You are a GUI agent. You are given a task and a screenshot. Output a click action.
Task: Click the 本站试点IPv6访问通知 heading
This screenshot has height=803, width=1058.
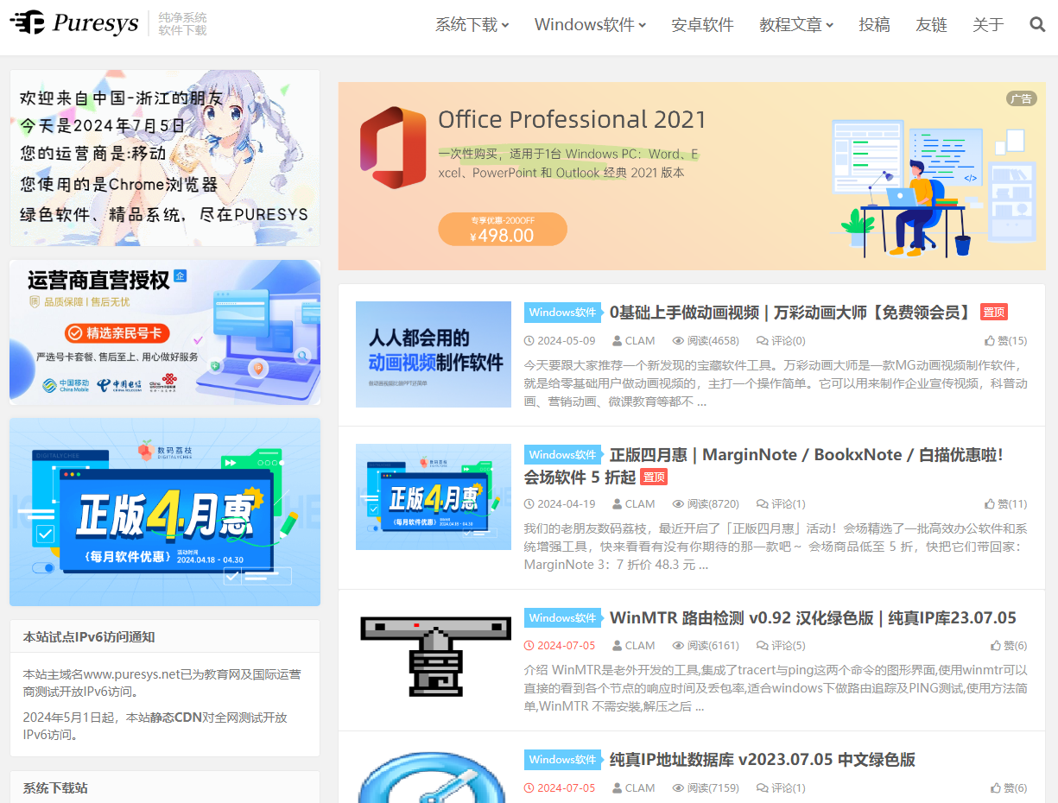tap(89, 637)
